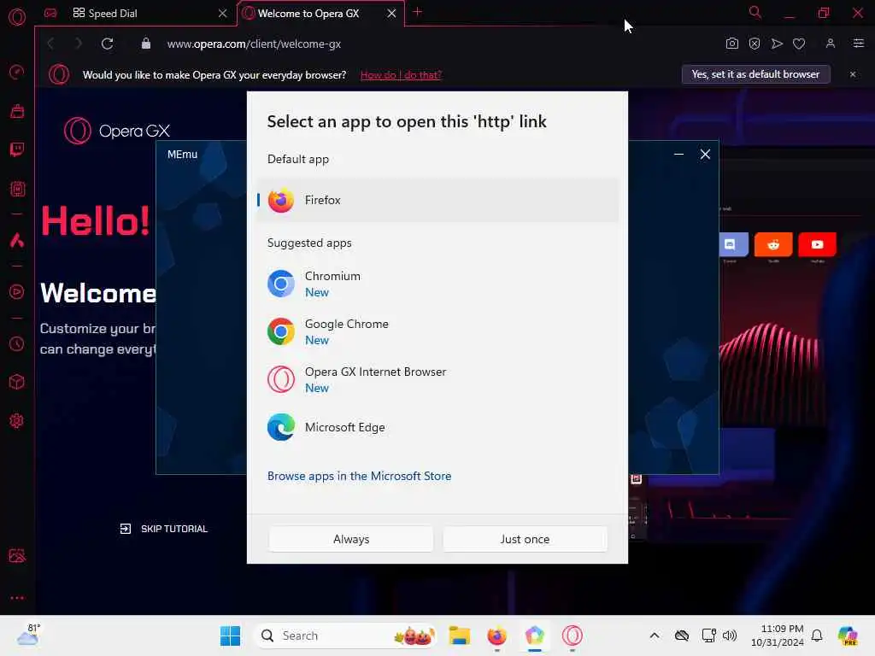Screen dimensions: 875x656
Task: Open Opera GX taskbar icon
Action: [x=572, y=635]
